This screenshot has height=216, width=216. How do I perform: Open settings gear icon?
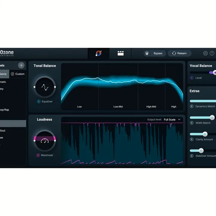(x=205, y=53)
